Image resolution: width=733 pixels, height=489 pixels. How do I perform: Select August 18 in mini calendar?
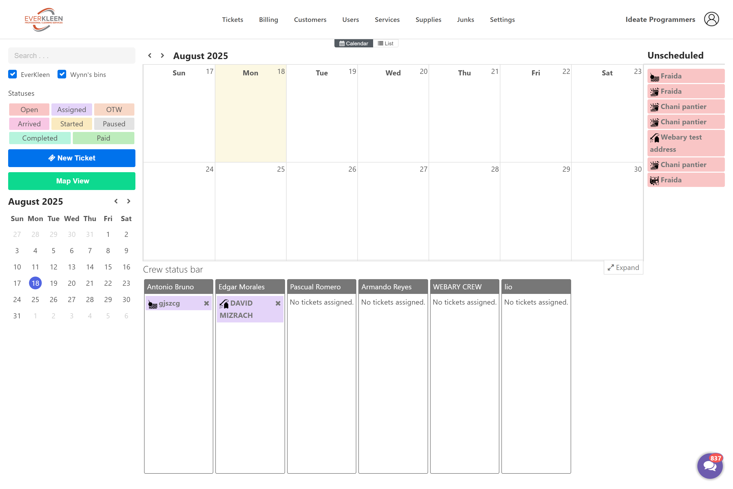[x=35, y=283]
